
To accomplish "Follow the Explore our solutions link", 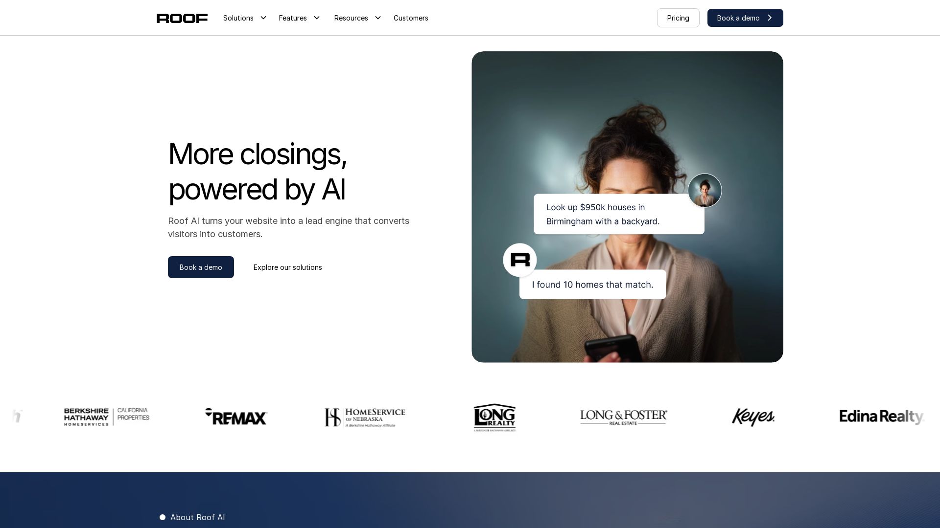I will pos(287,267).
